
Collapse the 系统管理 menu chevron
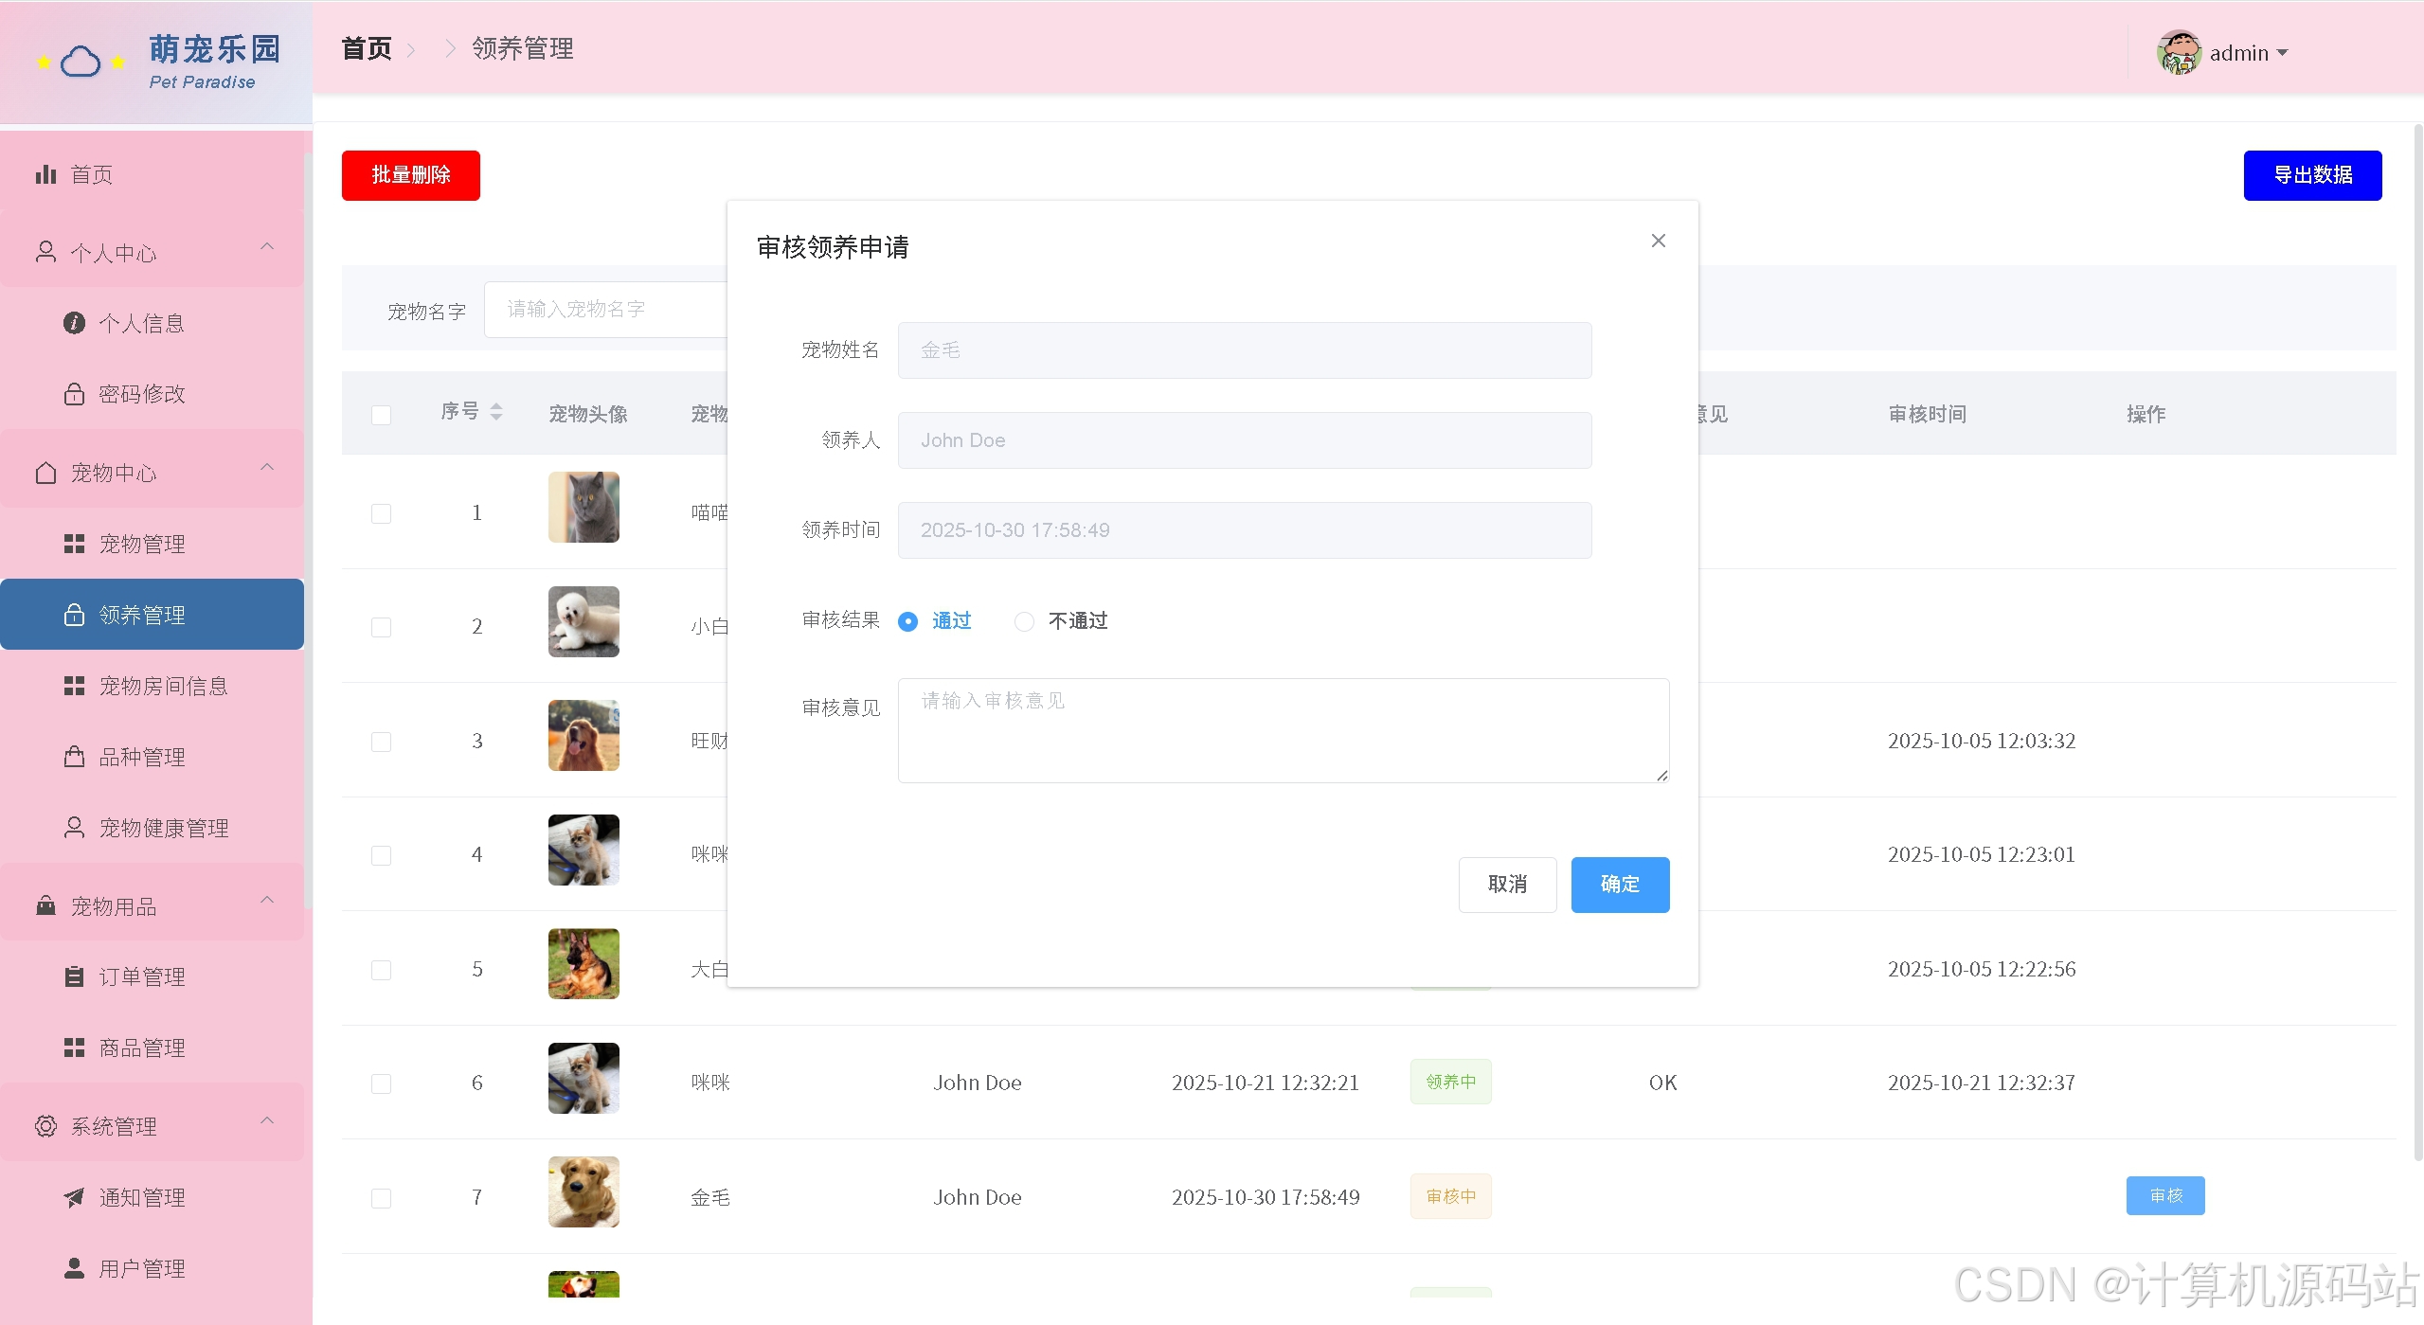(x=267, y=1120)
